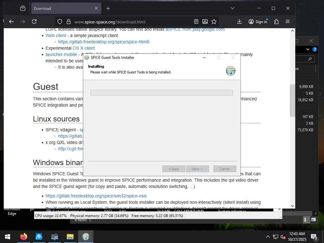Open Firefox downloads panel icon

click(239, 22)
